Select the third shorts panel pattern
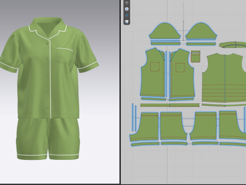The image size is (246, 185). 204,126
